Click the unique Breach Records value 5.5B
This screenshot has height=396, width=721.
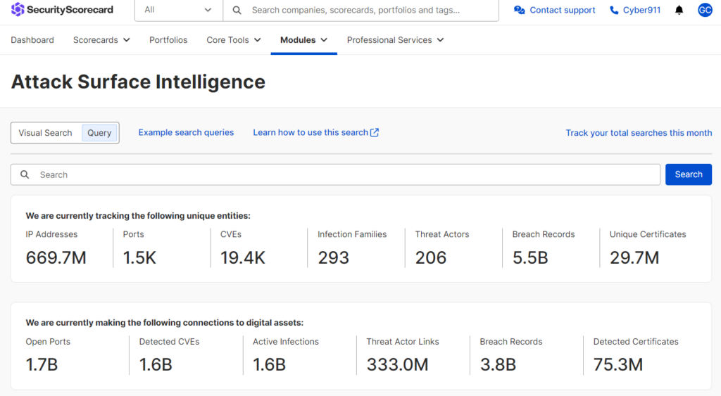[530, 257]
